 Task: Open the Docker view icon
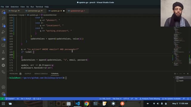coord(3,59)
